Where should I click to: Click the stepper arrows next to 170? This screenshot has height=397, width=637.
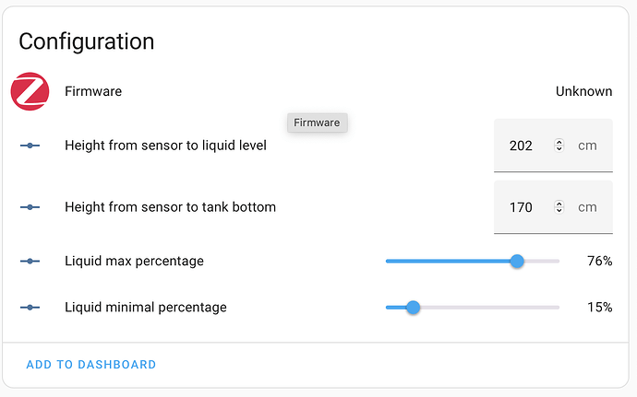click(x=559, y=207)
